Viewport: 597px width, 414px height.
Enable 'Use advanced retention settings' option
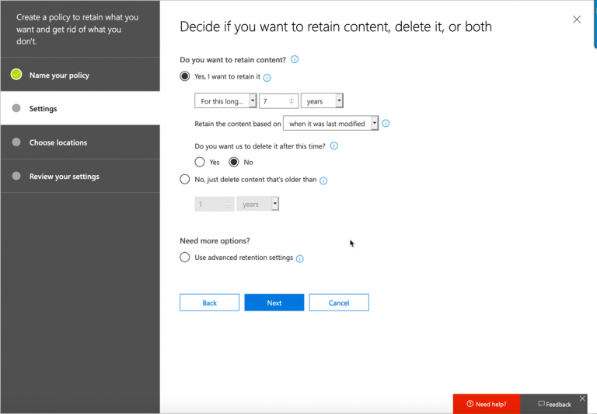point(185,258)
